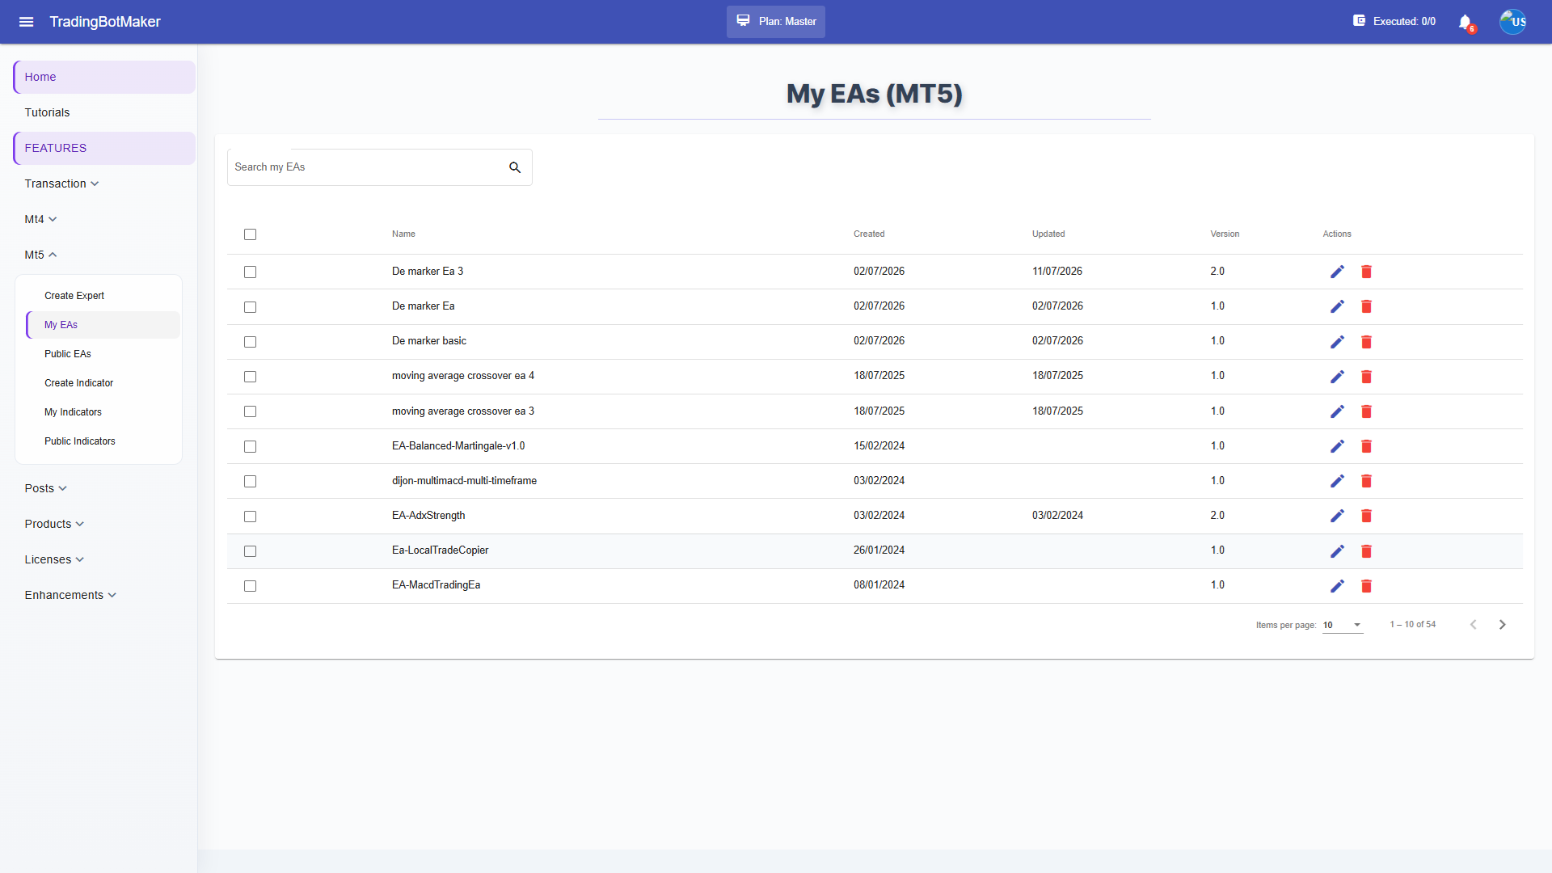Expand the Mt4 sidebar section

(40, 219)
